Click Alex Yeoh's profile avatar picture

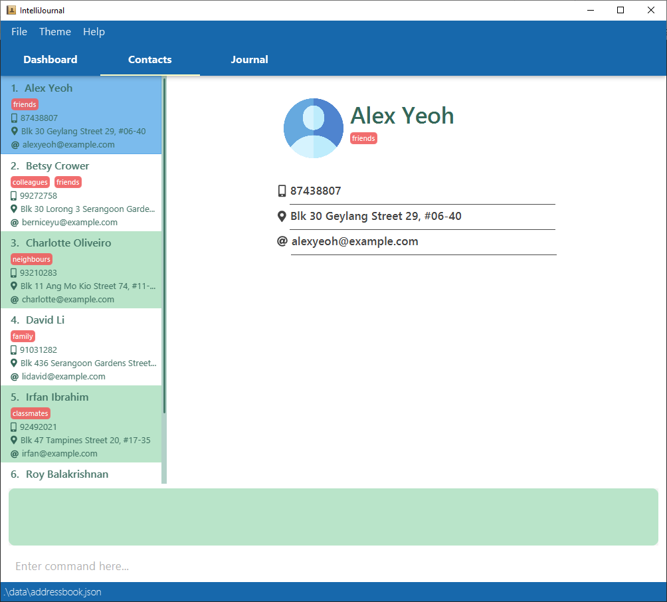(314, 128)
